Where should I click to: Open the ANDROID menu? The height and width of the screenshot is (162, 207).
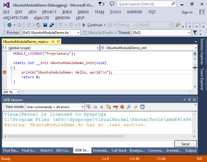click(x=135, y=12)
